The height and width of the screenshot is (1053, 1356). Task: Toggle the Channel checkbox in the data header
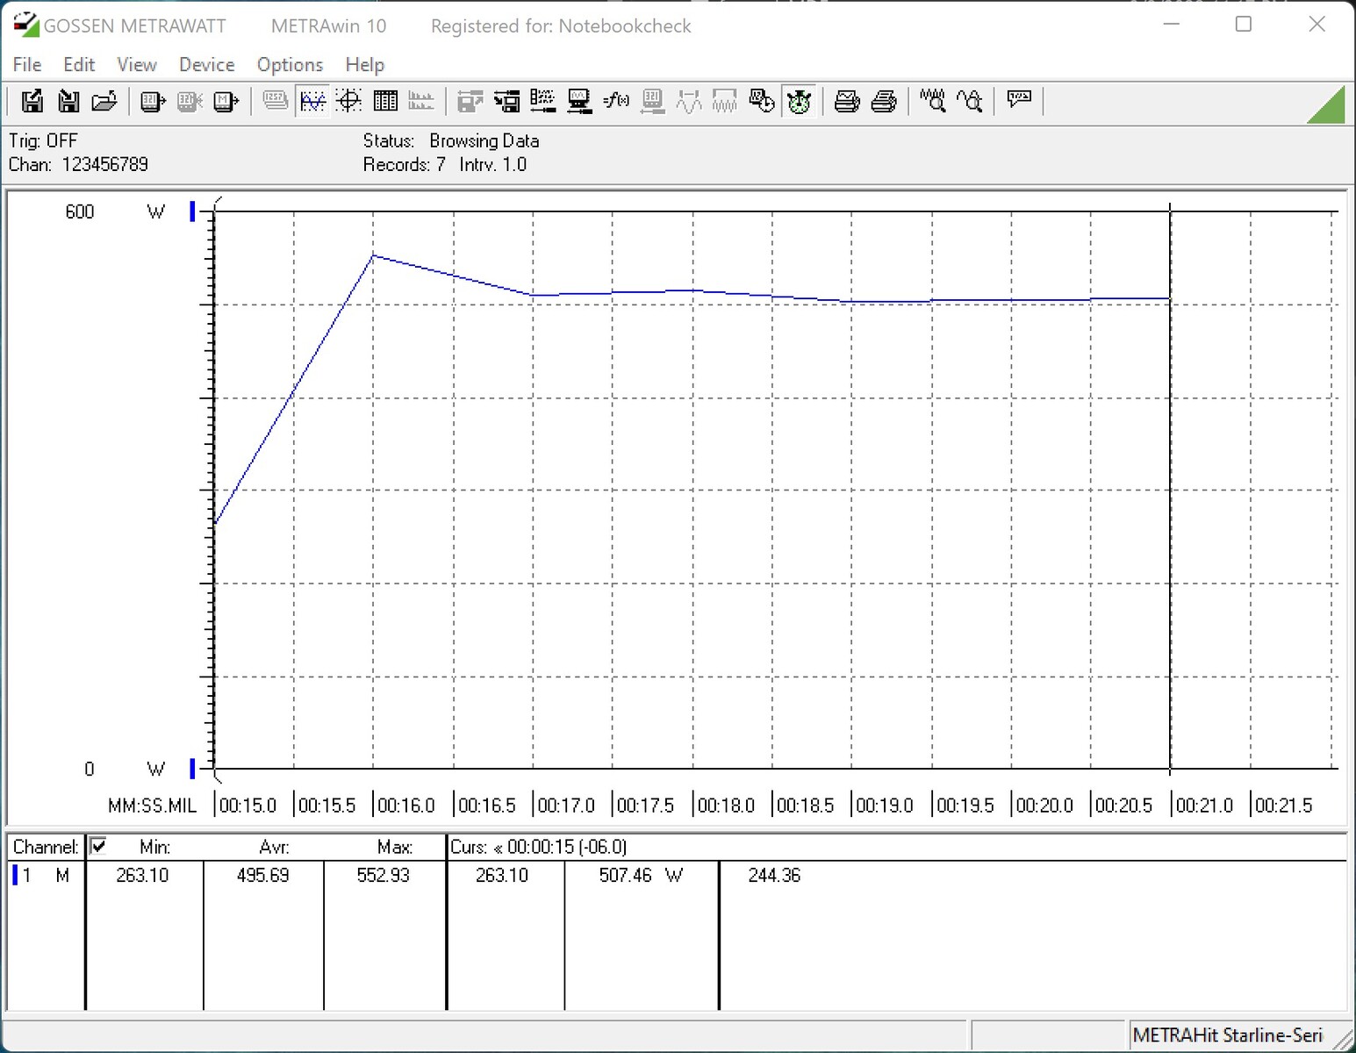[98, 846]
